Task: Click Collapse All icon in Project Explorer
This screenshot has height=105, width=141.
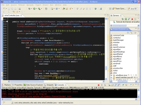Action: (128, 33)
